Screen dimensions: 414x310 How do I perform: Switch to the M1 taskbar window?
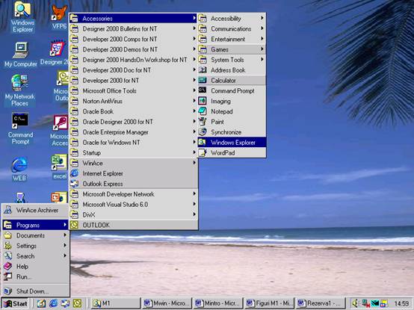(116, 303)
